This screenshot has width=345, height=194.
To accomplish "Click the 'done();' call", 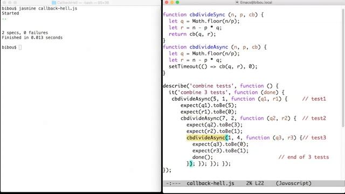I will pyautogui.click(x=203, y=157).
